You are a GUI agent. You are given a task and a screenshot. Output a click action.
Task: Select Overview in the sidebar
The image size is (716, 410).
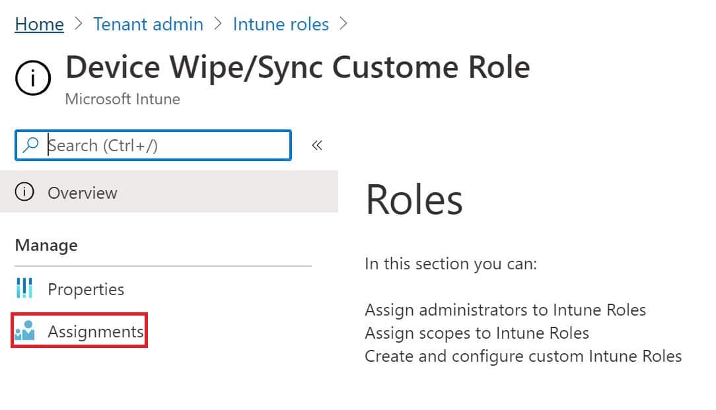pos(83,193)
